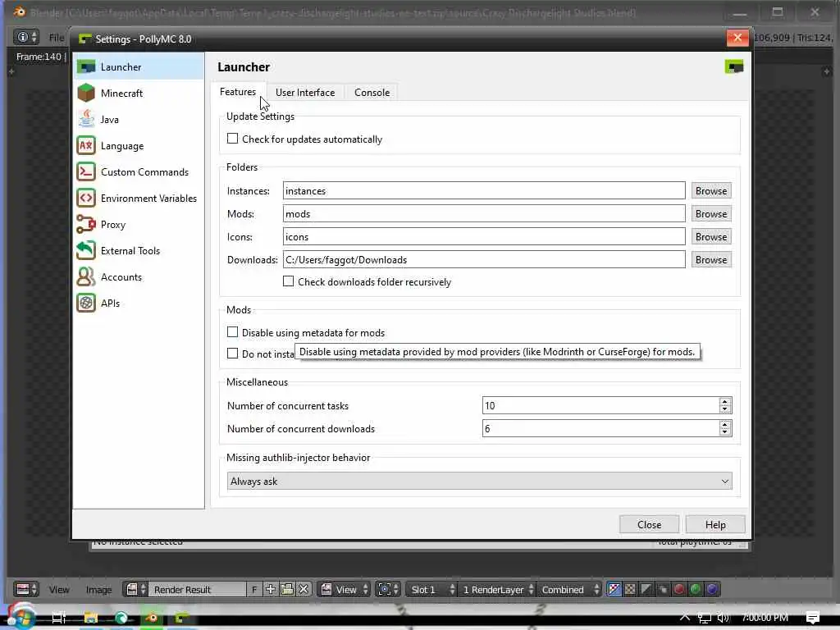840x630 pixels.
Task: Open Blender Combined pass dropdown
Action: tap(569, 589)
